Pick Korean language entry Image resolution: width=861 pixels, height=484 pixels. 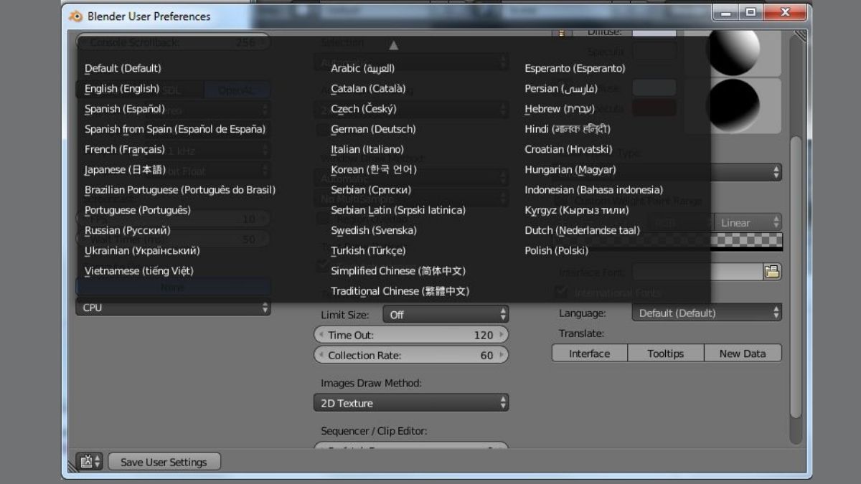pos(373,169)
